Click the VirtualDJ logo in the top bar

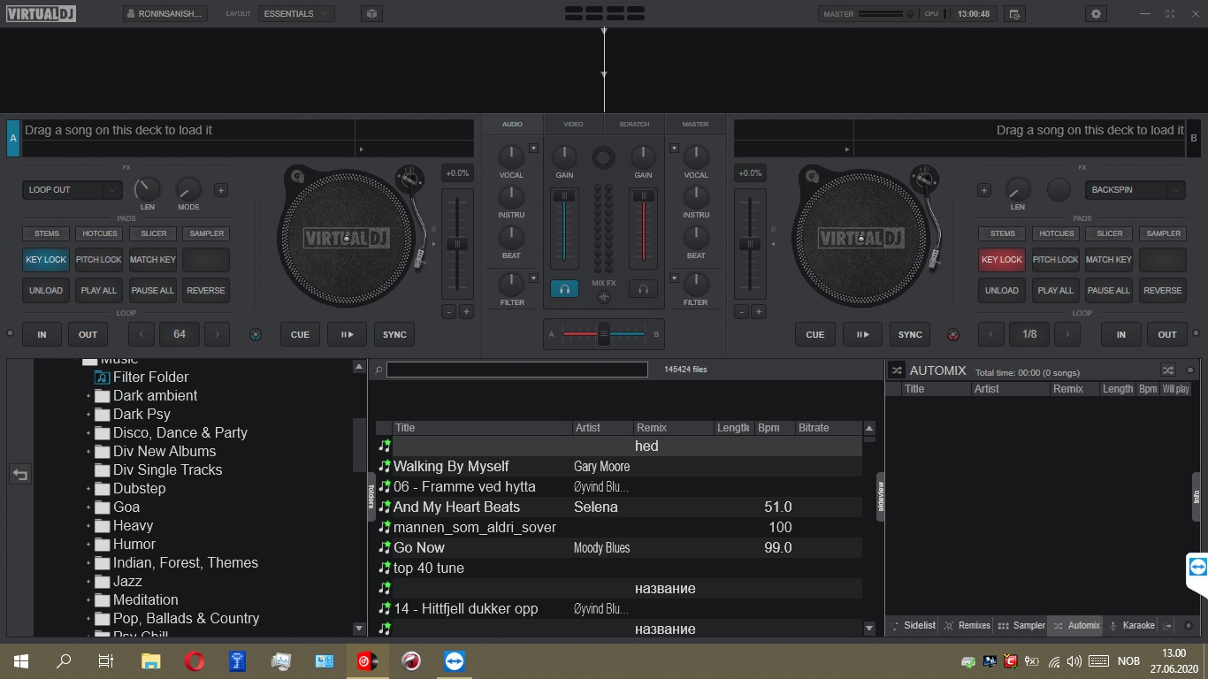(42, 13)
